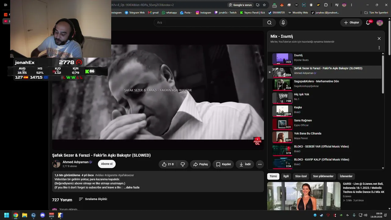Subscribe with the Abone ol button
The image size is (391, 220).
coord(107,164)
